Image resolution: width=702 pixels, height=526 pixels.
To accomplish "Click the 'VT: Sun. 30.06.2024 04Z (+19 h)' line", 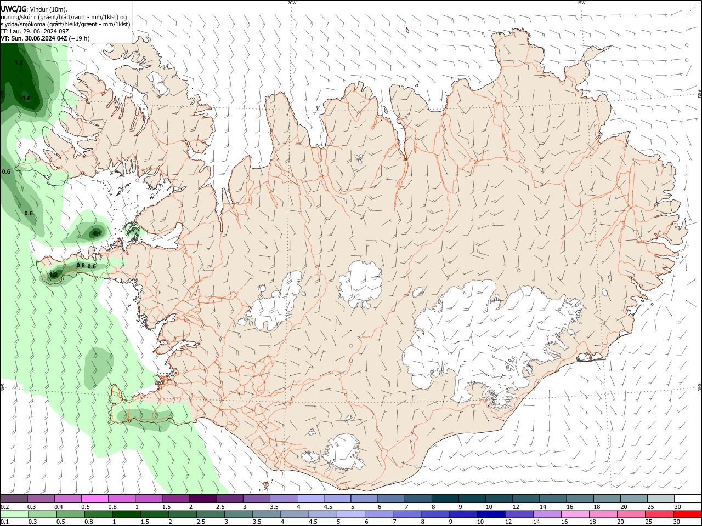I will [45, 38].
